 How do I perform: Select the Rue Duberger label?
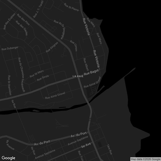[x=10, y=48]
